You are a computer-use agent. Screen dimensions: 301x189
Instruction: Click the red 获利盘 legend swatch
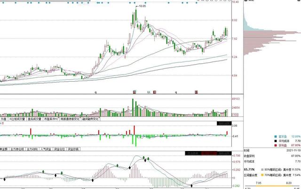pyautogui.click(x=276, y=145)
